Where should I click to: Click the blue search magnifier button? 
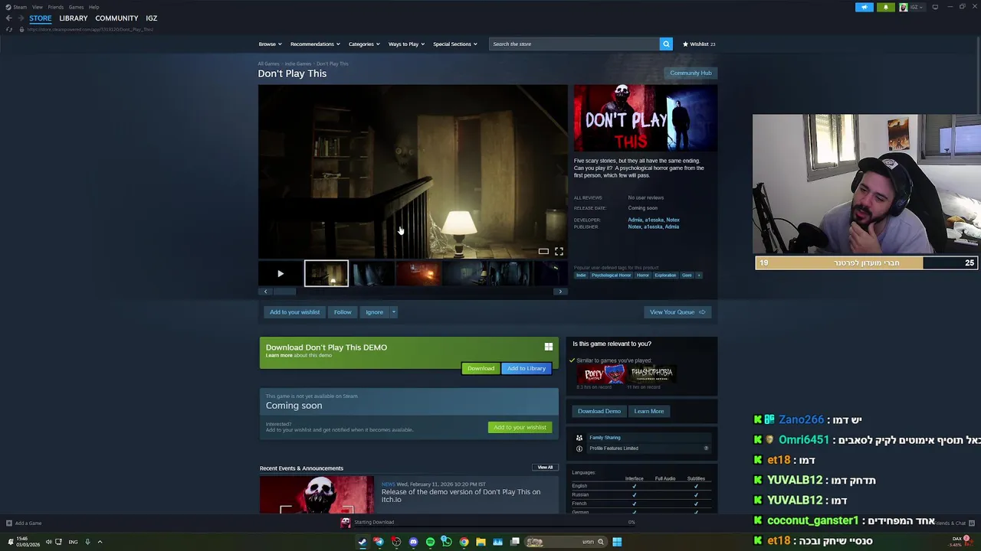click(666, 44)
